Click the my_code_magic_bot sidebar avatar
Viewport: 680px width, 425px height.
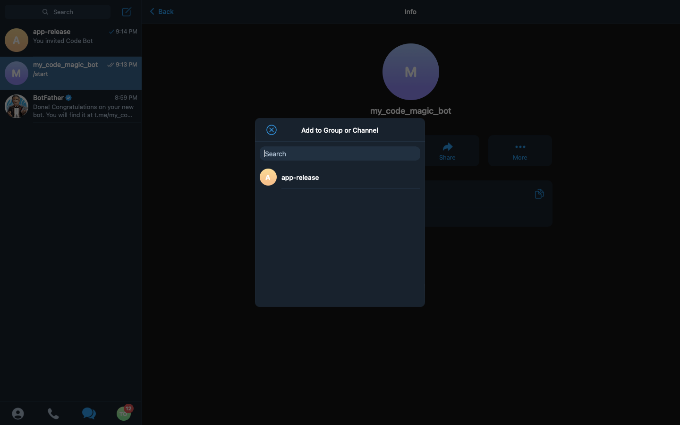(17, 73)
